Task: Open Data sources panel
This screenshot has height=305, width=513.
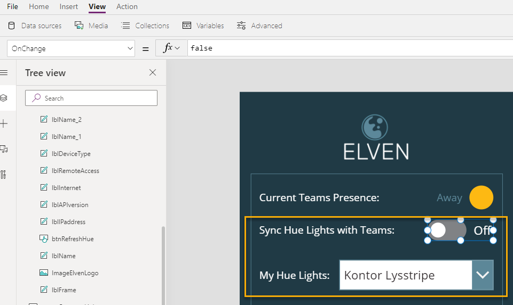Action: pyautogui.click(x=35, y=26)
